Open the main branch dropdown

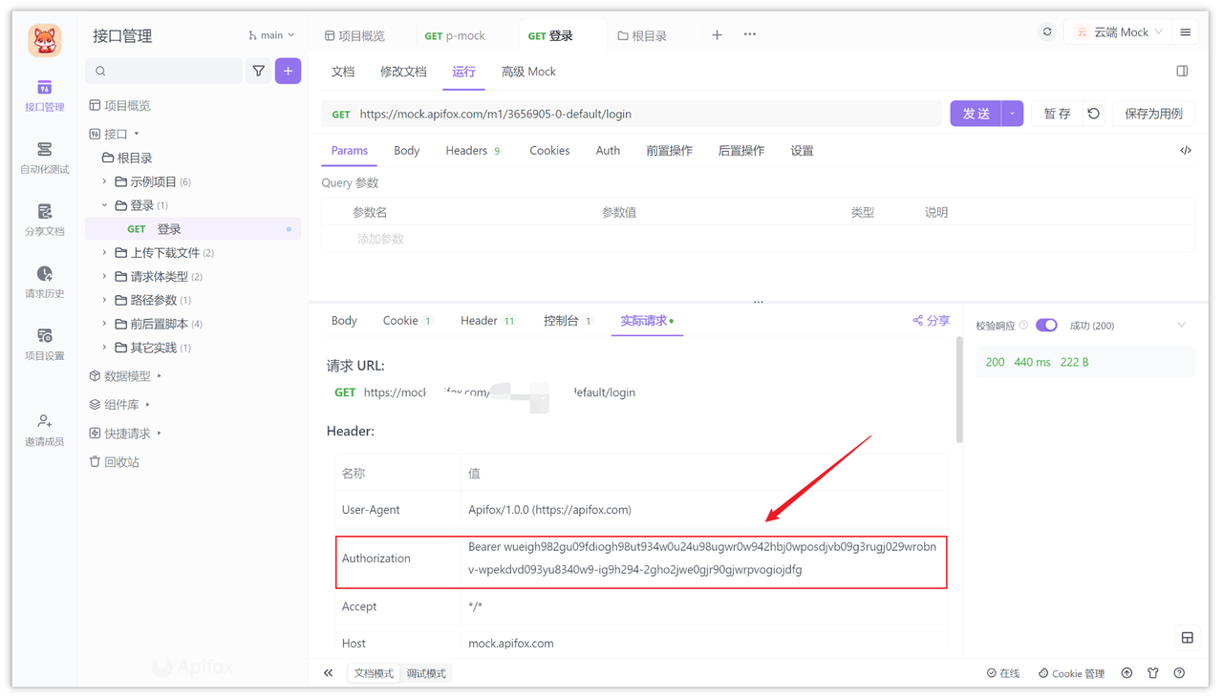tap(272, 35)
